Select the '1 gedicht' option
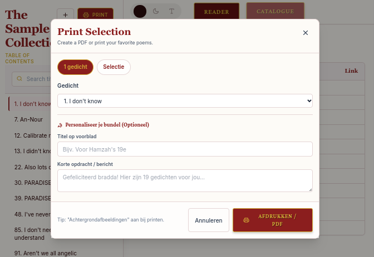374x257 pixels. click(x=75, y=67)
